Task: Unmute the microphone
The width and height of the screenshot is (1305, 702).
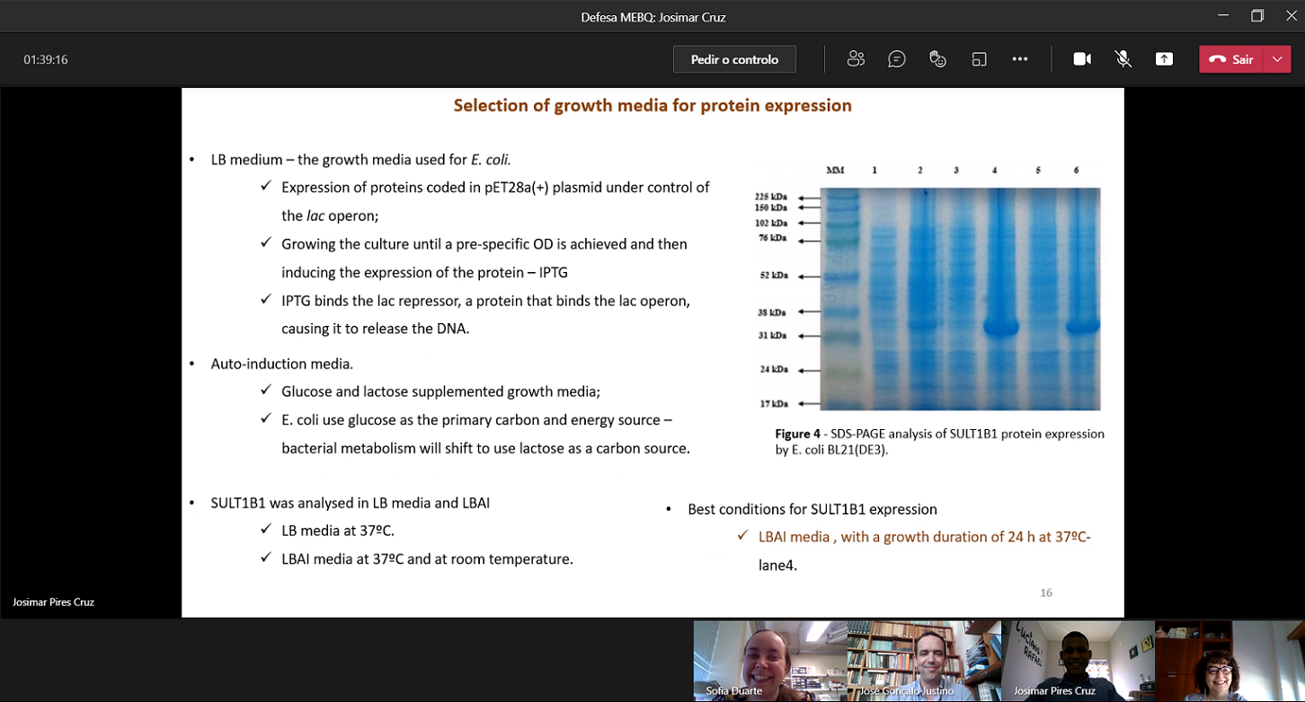Action: 1123,59
